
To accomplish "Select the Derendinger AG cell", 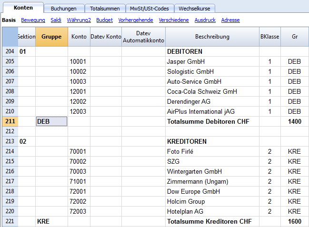I will [x=212, y=101].
